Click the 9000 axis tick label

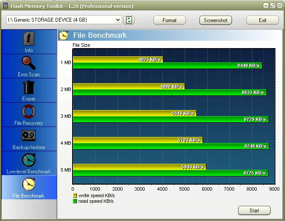(x=274, y=189)
